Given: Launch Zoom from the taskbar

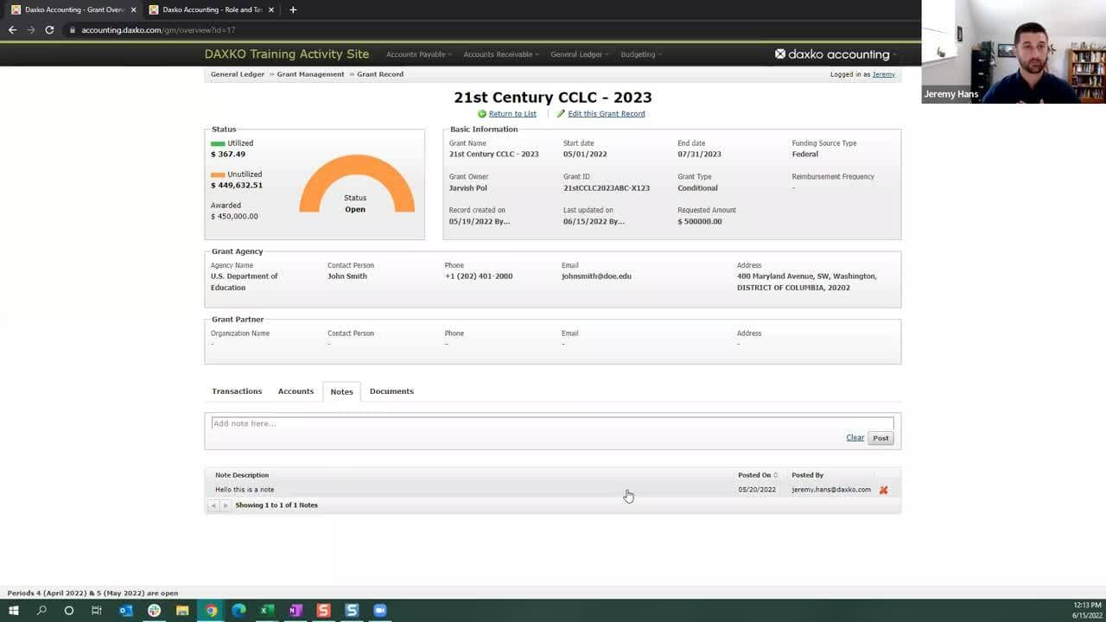Looking at the screenshot, I should [379, 610].
